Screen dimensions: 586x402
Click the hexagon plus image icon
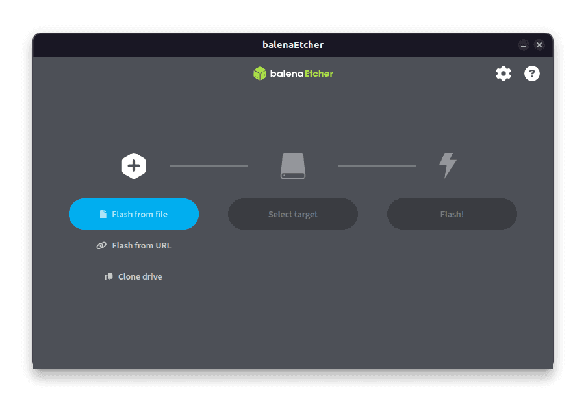point(134,166)
